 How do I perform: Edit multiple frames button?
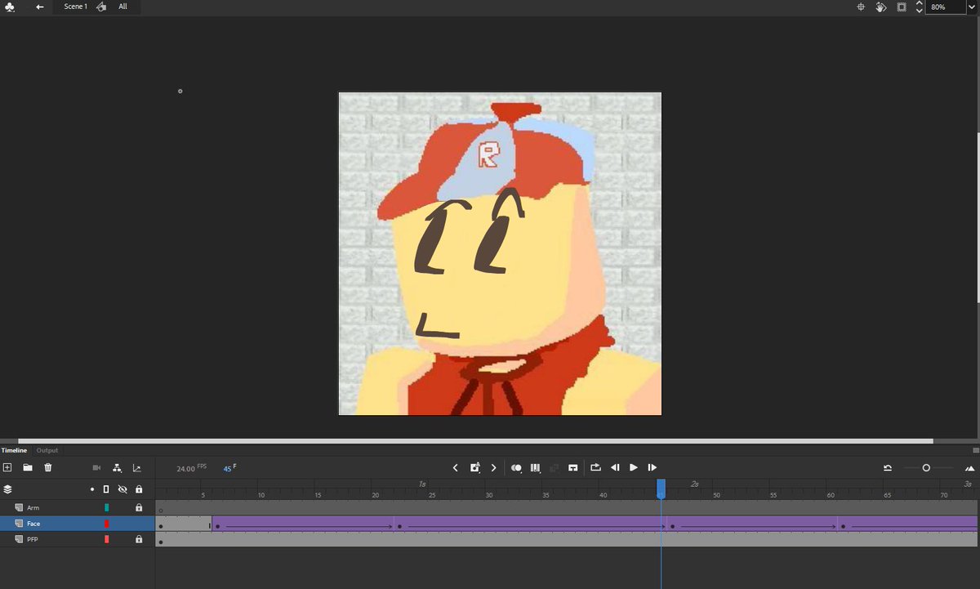pyautogui.click(x=536, y=467)
